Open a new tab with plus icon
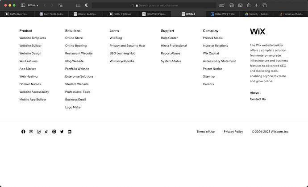This screenshot has width=308, height=187. (256, 5)
